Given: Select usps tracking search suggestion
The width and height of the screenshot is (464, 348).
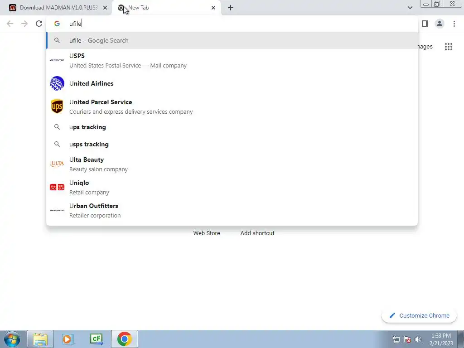Looking at the screenshot, I should 232,144.
